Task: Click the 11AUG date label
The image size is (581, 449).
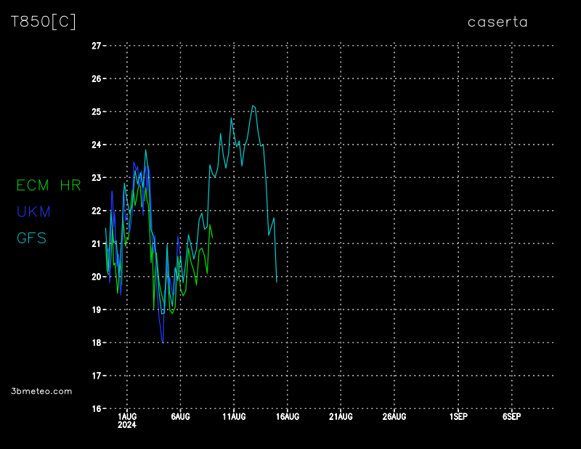Action: point(234,416)
